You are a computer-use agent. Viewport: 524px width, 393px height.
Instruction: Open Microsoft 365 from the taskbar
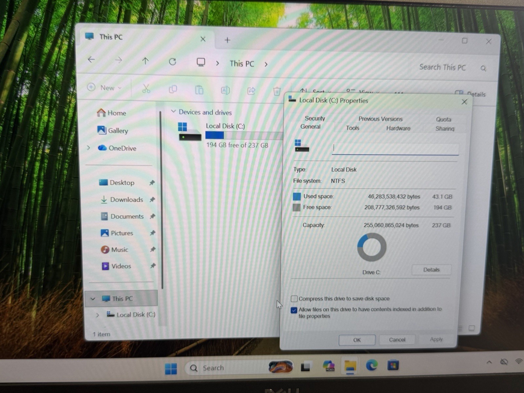(x=328, y=366)
